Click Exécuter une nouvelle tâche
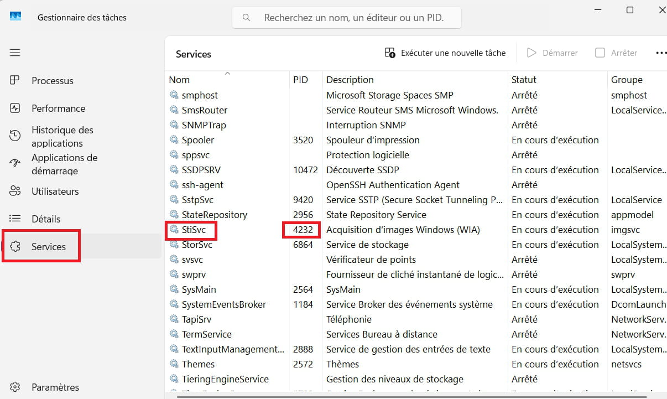Viewport: 667px width, 399px height. (445, 53)
